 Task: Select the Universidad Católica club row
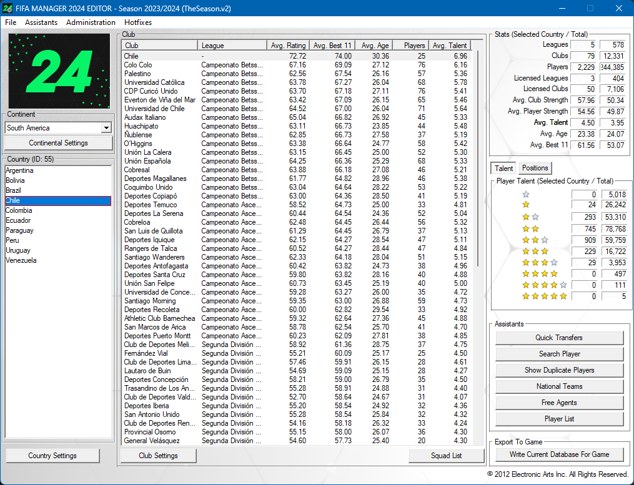[x=296, y=82]
